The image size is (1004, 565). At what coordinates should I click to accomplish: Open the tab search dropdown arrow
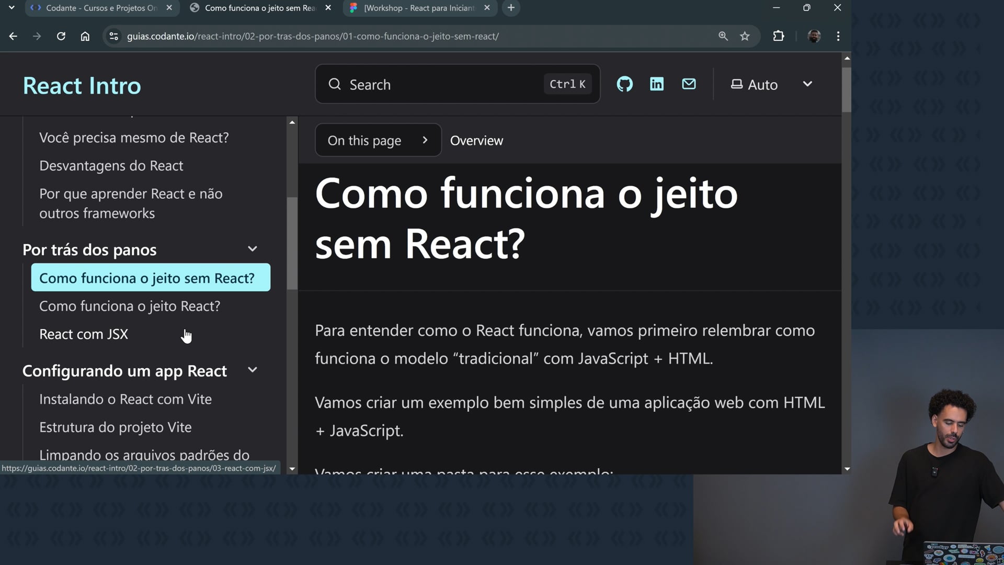[x=12, y=8]
